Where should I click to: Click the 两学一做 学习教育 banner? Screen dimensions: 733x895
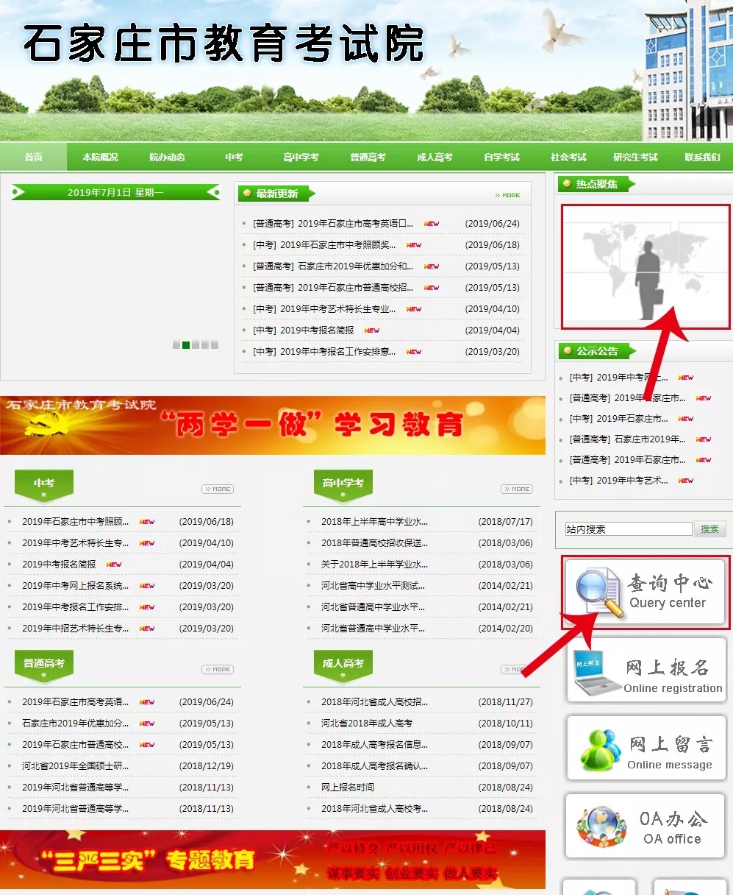pyautogui.click(x=272, y=425)
